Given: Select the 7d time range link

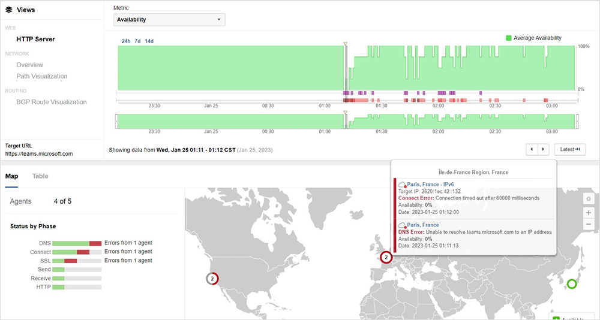Looking at the screenshot, I should [137, 41].
